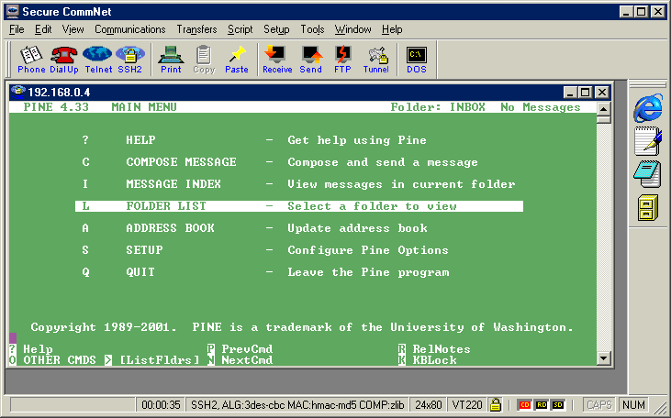Click the PrevCmd command label
This screenshot has width=671, height=418.
click(x=247, y=348)
